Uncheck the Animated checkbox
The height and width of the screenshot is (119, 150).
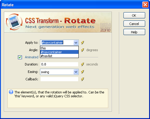(x=20, y=57)
